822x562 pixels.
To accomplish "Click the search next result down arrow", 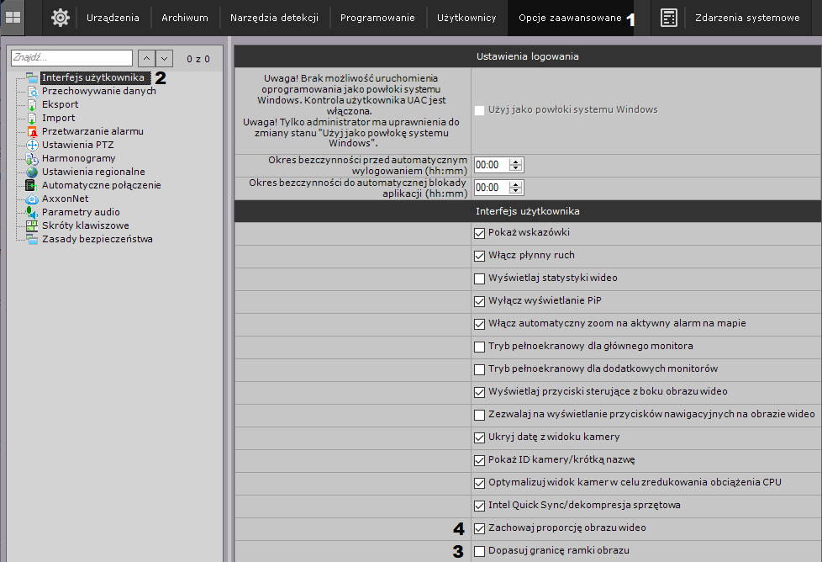I will 164,58.
